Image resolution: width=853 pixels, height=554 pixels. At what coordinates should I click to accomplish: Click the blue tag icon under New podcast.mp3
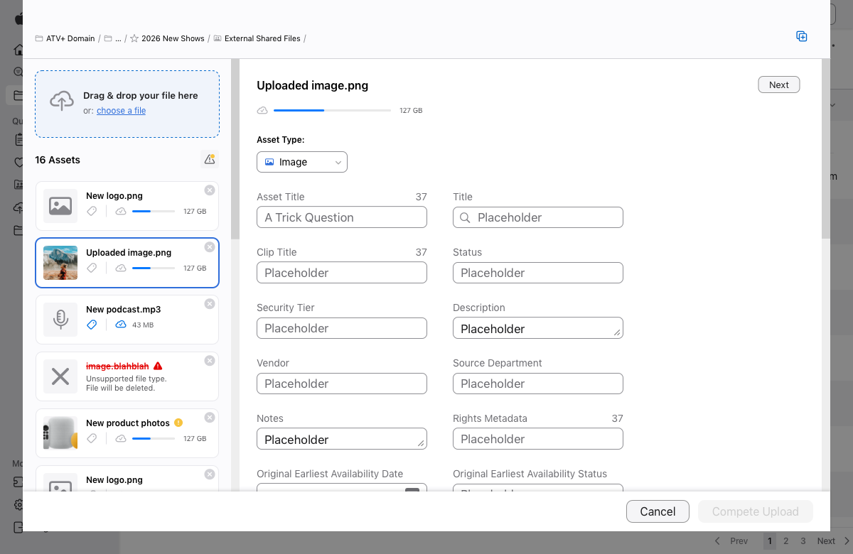[x=92, y=325]
